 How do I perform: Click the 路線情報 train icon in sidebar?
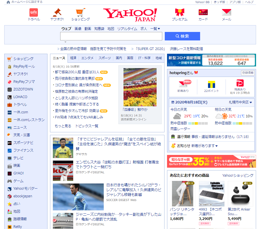[10, 219]
